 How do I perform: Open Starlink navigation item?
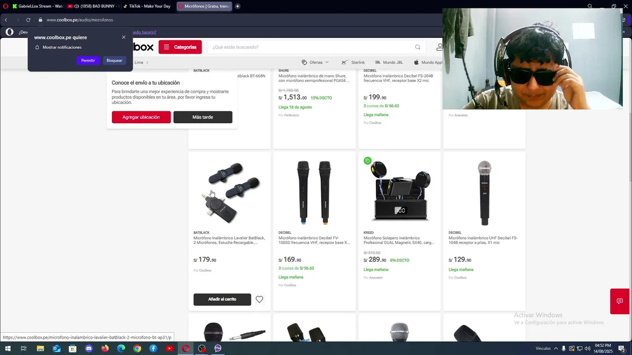(353, 63)
